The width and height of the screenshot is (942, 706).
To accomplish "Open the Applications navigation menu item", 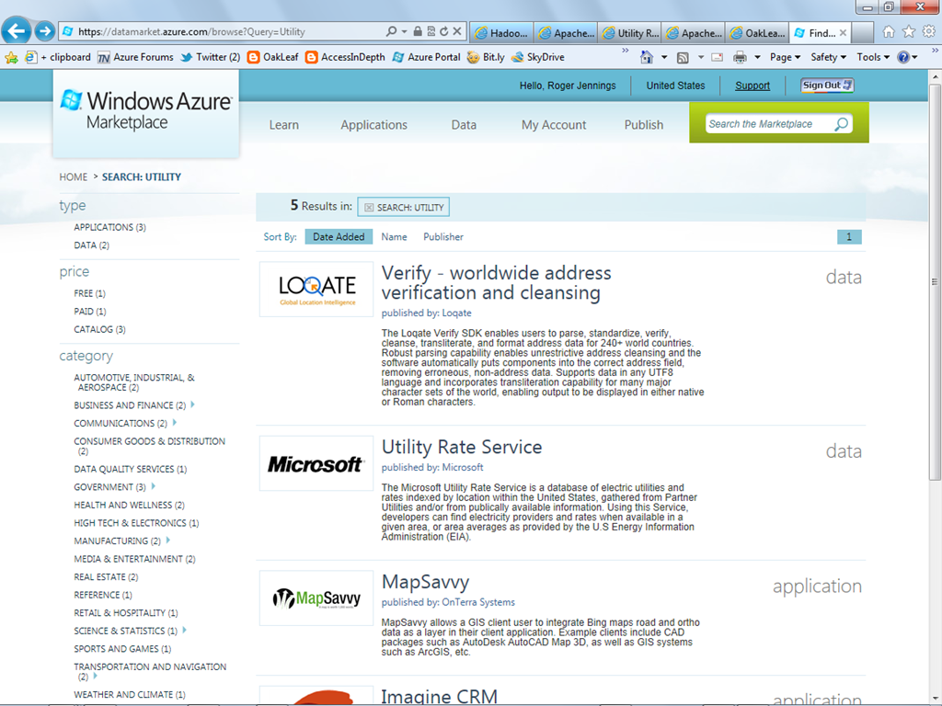I will (x=373, y=125).
